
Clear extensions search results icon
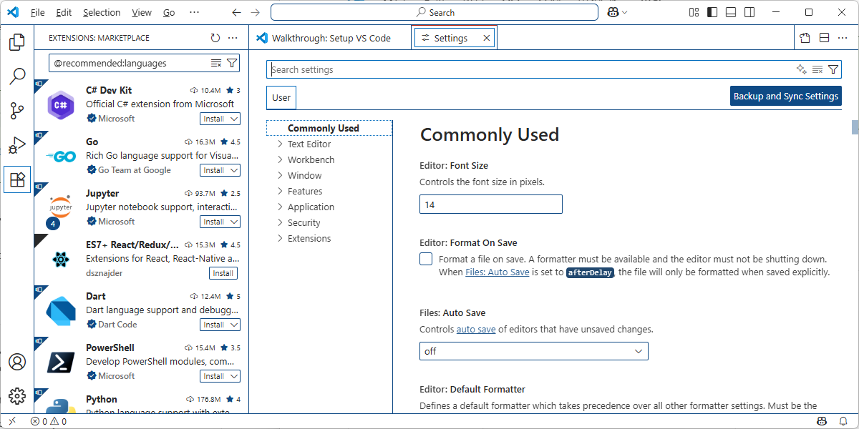216,64
